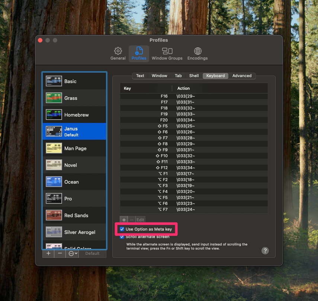Select the Profiles toolbar icon
Screen dimensions: 318x301
click(139, 54)
